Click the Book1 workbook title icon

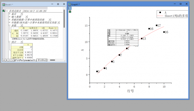tap(4, 5)
